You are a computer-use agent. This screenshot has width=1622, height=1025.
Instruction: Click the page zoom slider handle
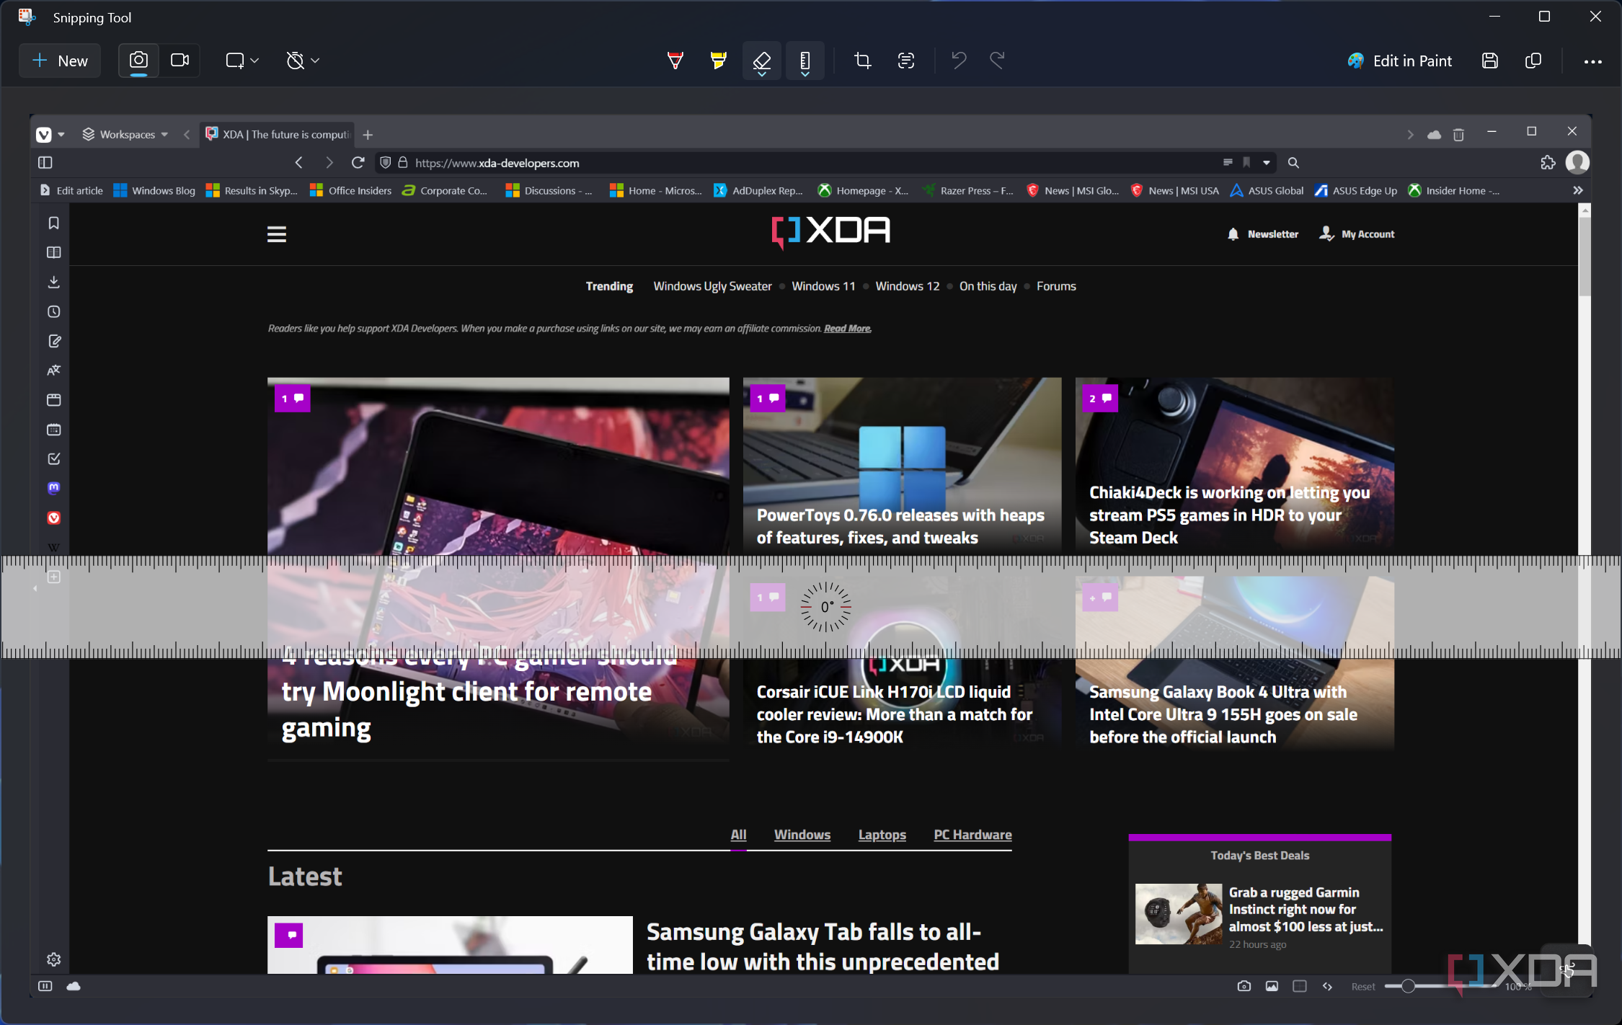tap(1407, 986)
